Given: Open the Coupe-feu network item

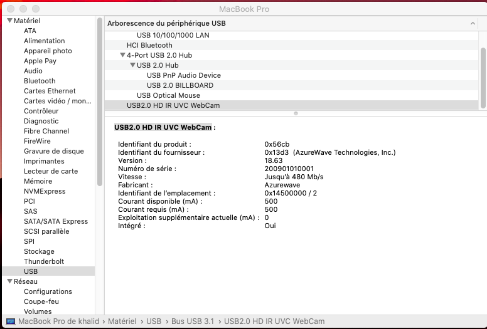Looking at the screenshot, I should 41,301.
